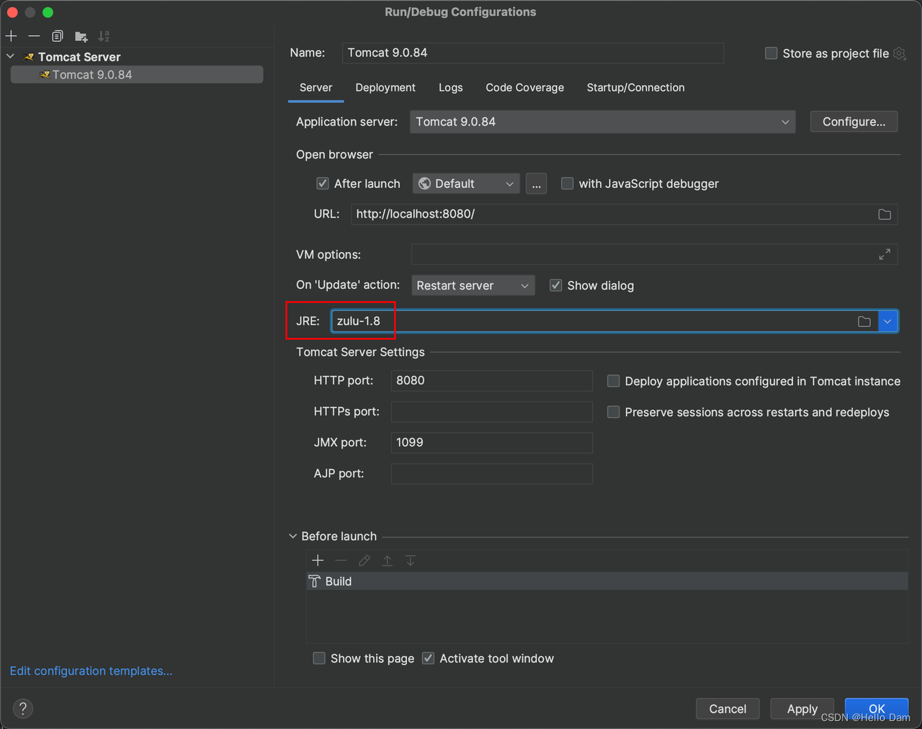Click the HTTPs port field
The width and height of the screenshot is (922, 729).
[x=492, y=411]
